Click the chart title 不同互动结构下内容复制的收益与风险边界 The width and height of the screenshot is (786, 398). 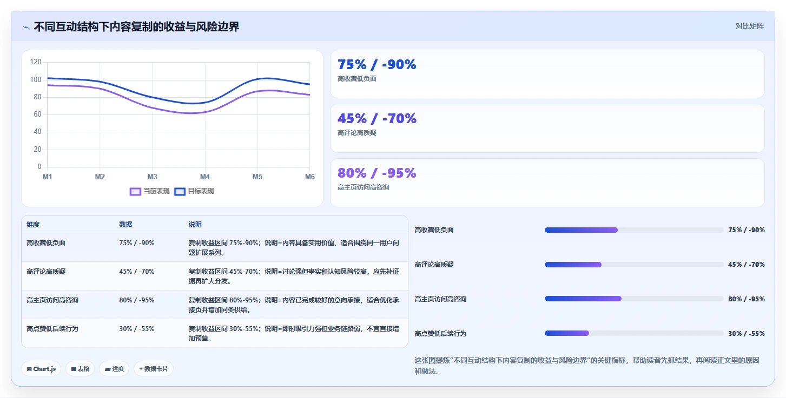click(136, 26)
